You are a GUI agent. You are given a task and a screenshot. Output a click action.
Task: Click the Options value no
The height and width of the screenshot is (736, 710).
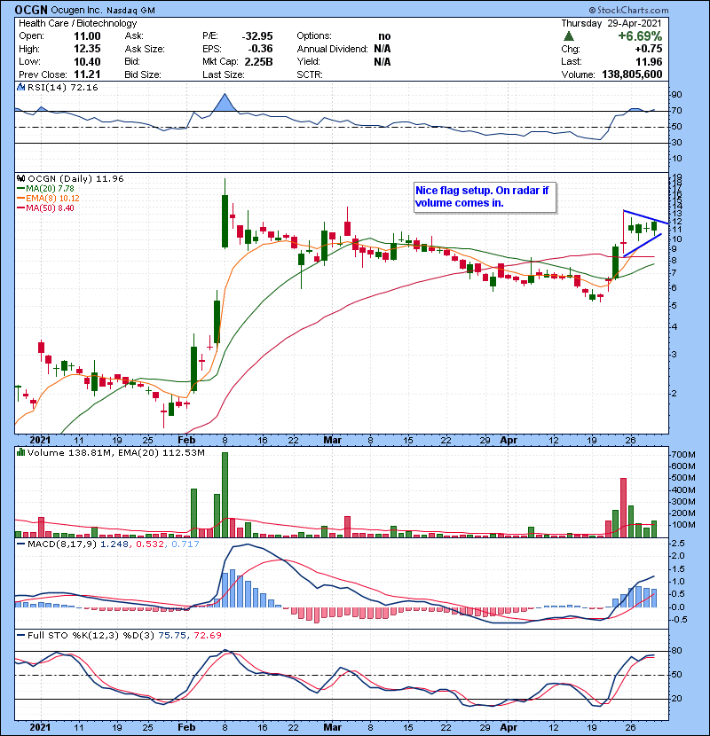pos(384,36)
